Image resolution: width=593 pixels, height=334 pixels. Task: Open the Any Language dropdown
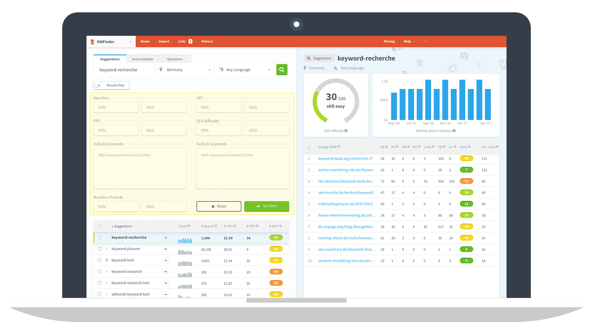point(245,70)
